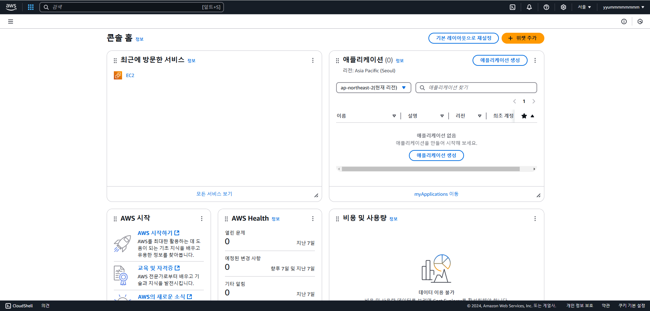
Task: Click the top search field
Action: coord(132,7)
